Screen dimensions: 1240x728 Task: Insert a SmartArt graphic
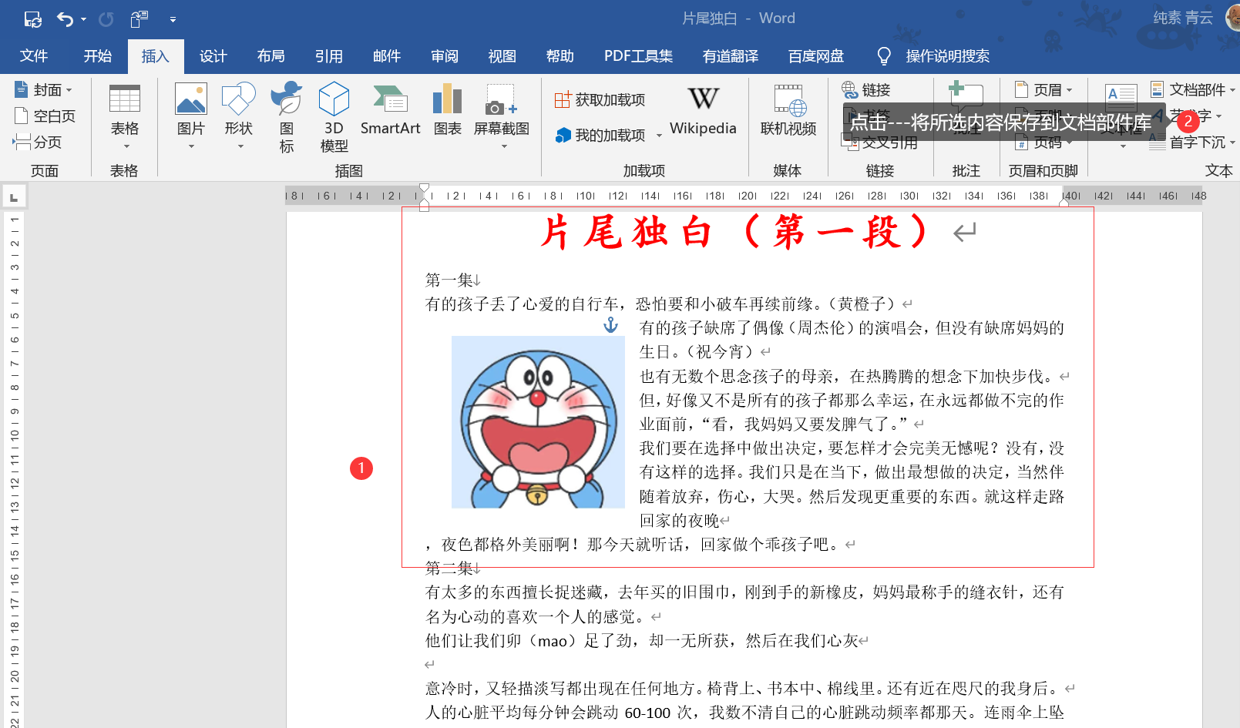[391, 109]
